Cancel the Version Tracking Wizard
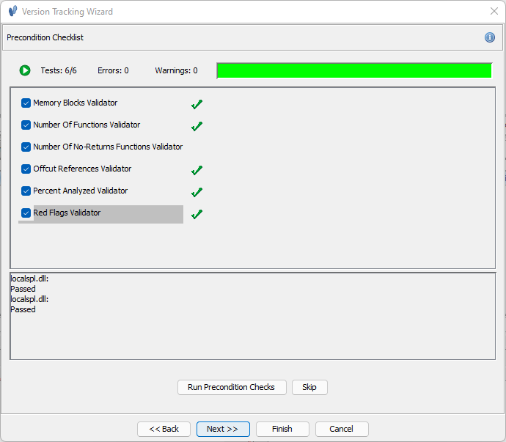 pos(342,429)
